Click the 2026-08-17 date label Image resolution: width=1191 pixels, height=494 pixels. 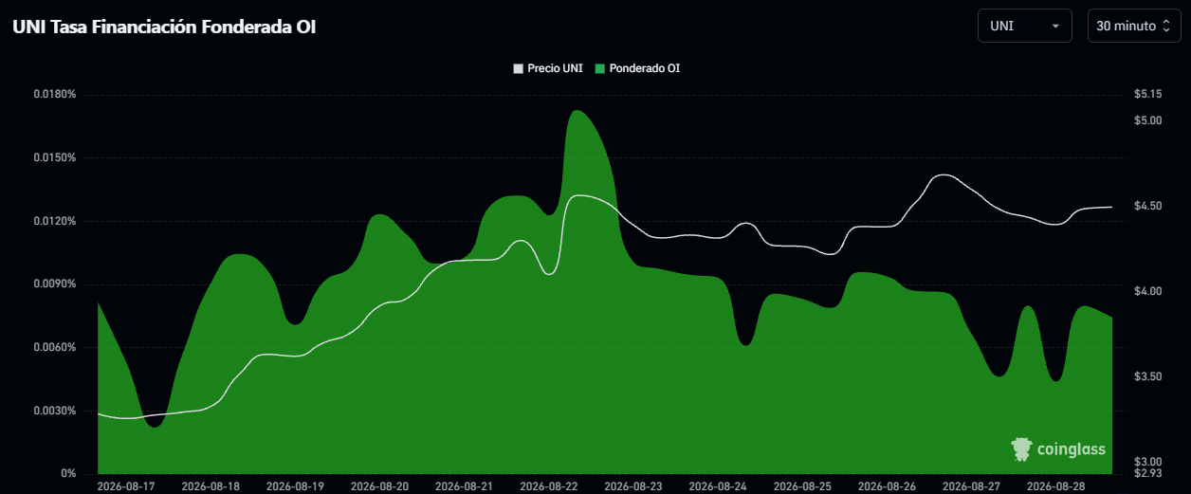point(126,485)
